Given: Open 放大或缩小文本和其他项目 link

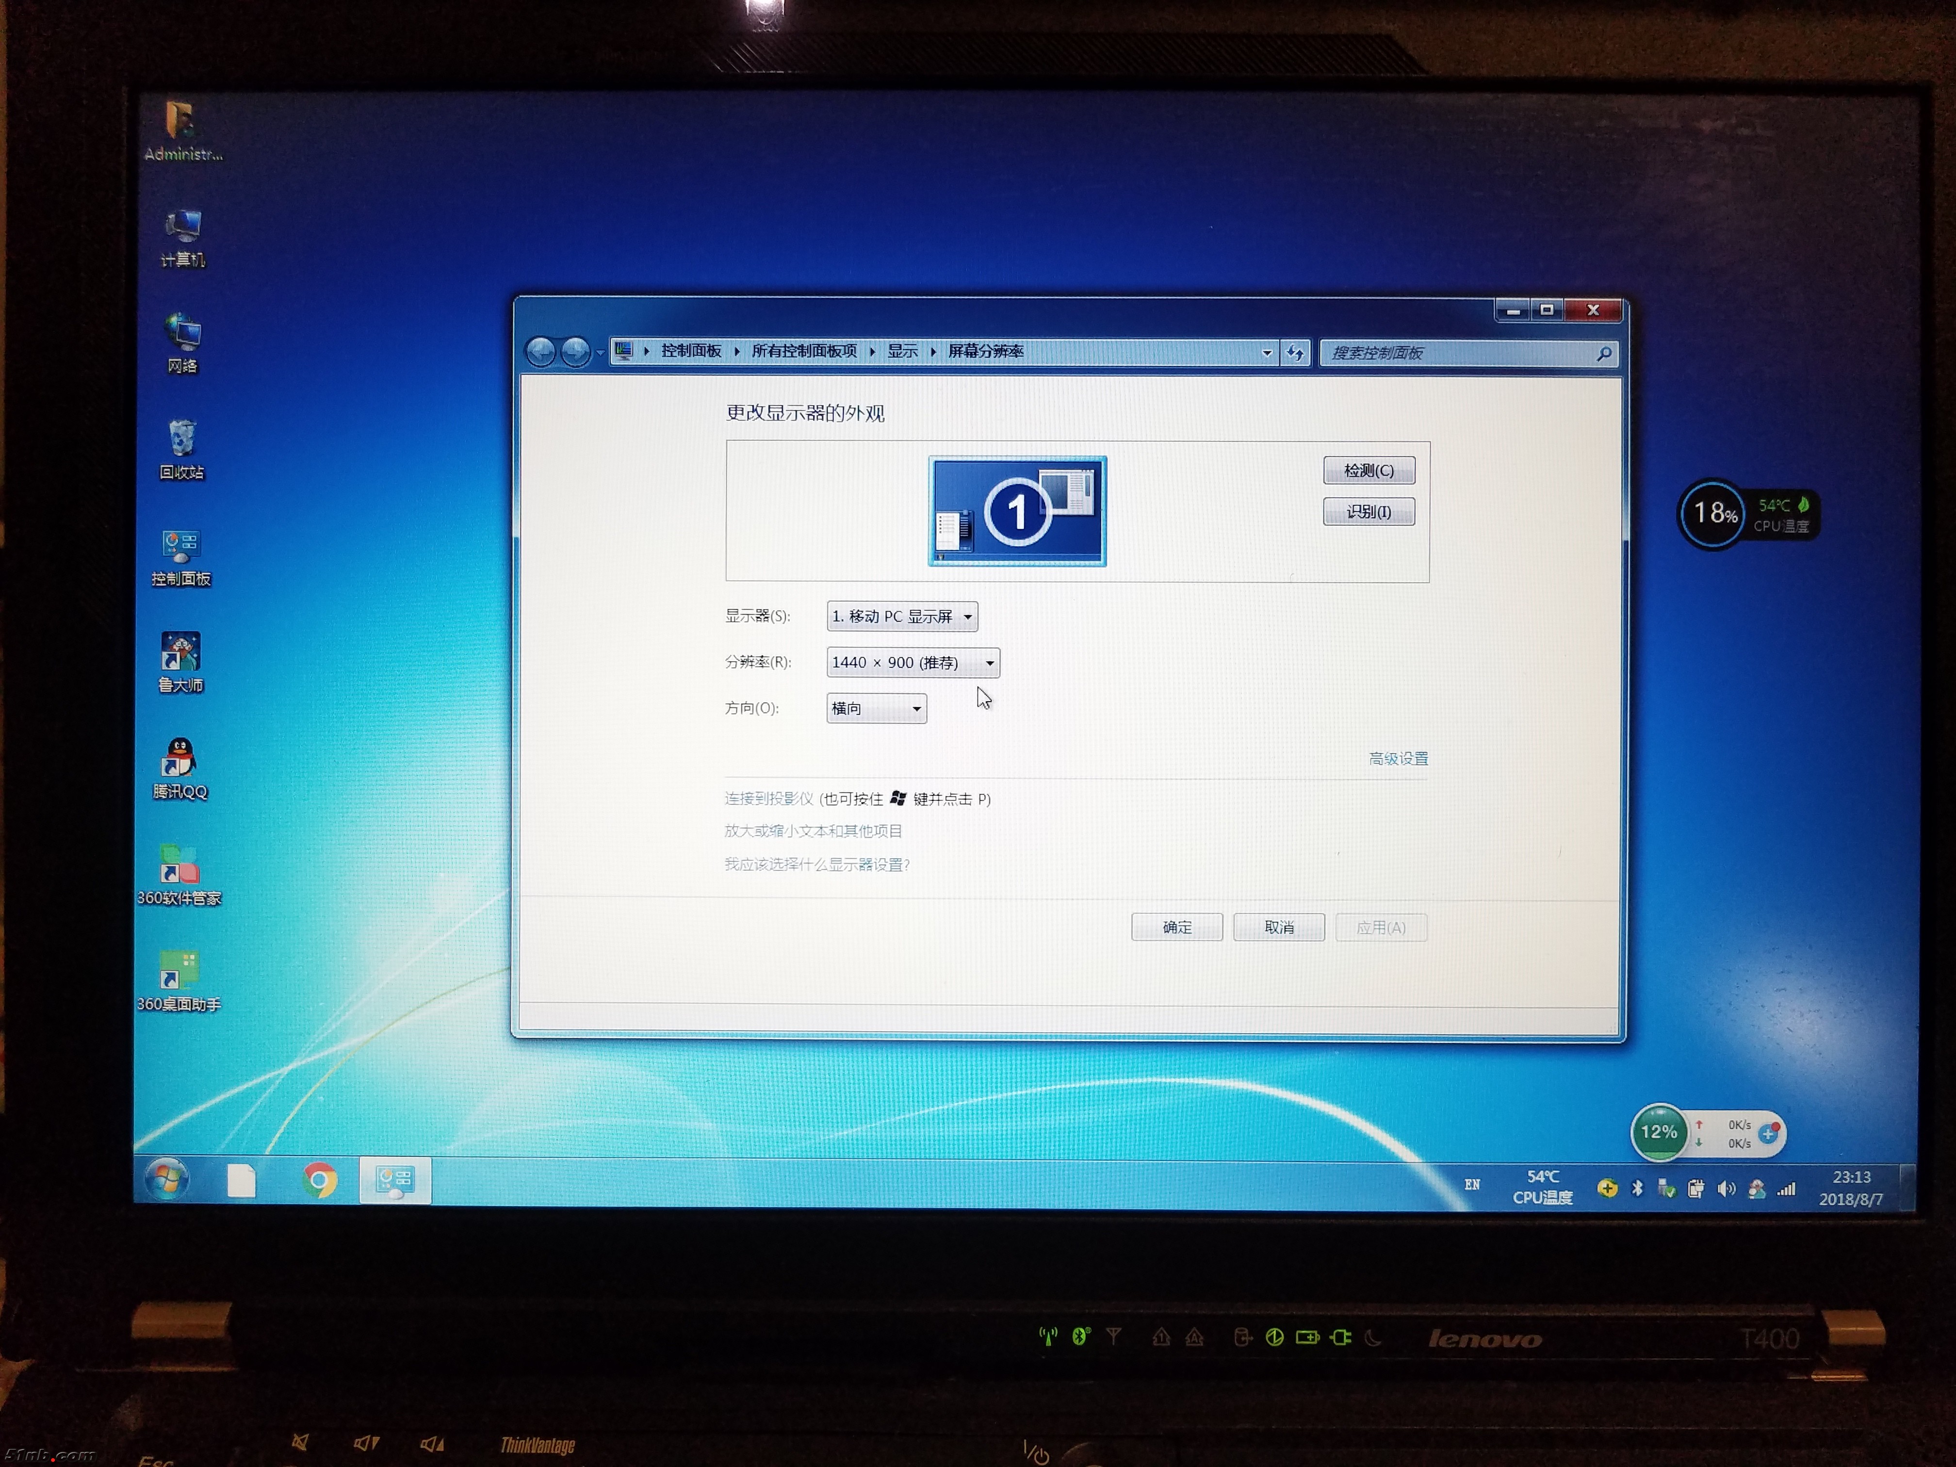Looking at the screenshot, I should pyautogui.click(x=814, y=831).
